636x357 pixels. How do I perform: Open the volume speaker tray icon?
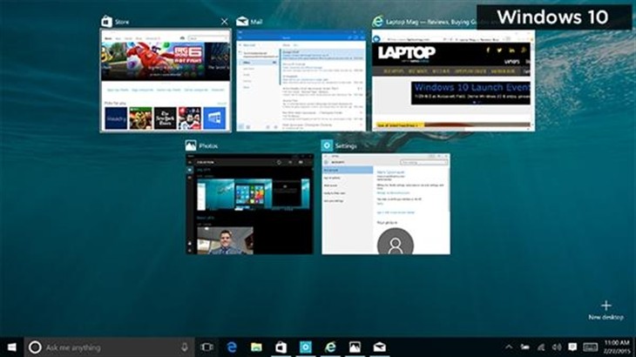[x=557, y=347]
